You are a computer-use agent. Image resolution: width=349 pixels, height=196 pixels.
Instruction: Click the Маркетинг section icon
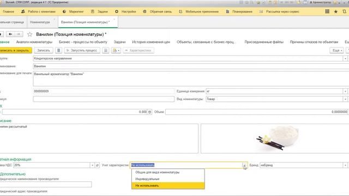(64, 11)
